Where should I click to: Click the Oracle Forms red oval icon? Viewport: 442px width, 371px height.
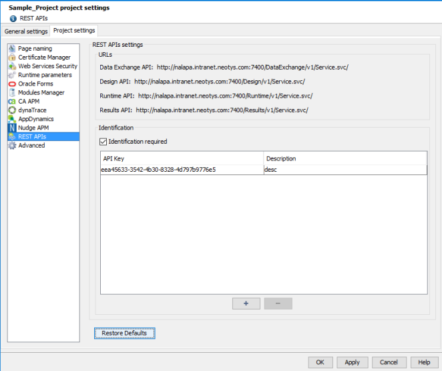coord(12,84)
